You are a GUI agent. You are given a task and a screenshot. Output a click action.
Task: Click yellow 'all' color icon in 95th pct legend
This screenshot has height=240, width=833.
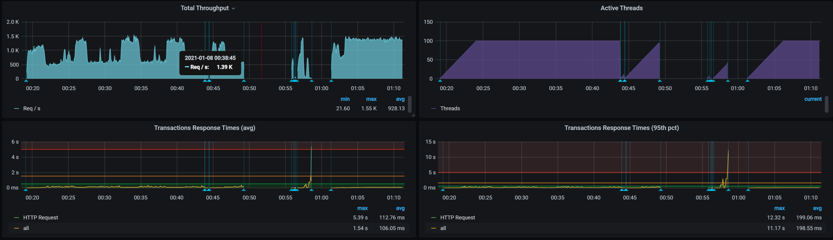point(434,228)
